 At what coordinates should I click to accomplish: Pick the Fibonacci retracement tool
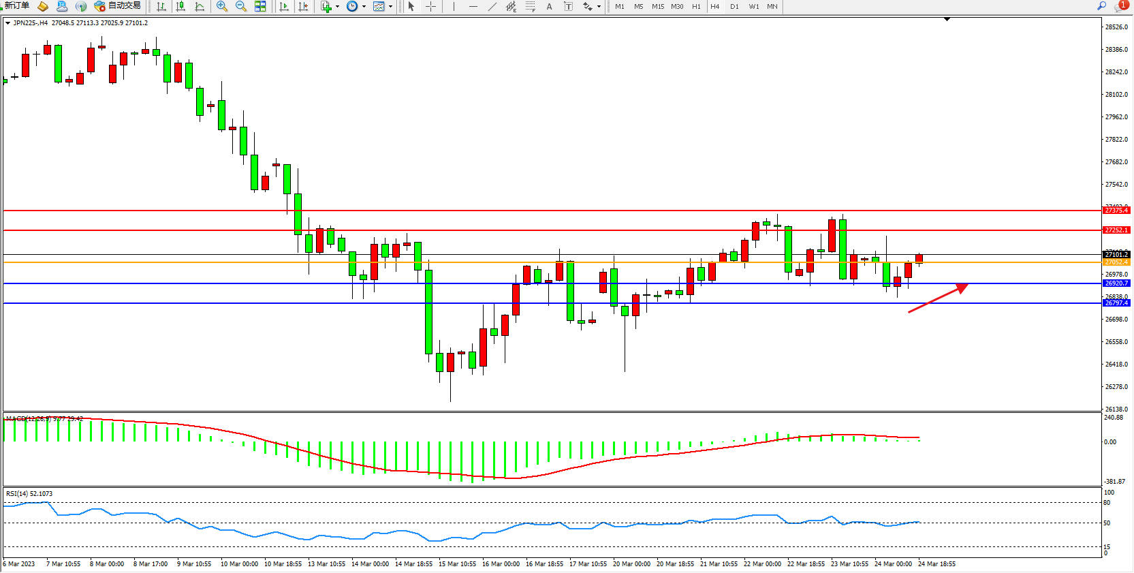click(x=530, y=7)
